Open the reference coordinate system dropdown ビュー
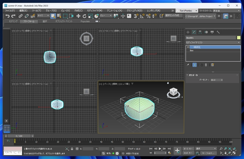Image resolution: width=244 pixels, height=159 pixels. pyautogui.click(x=106, y=16)
